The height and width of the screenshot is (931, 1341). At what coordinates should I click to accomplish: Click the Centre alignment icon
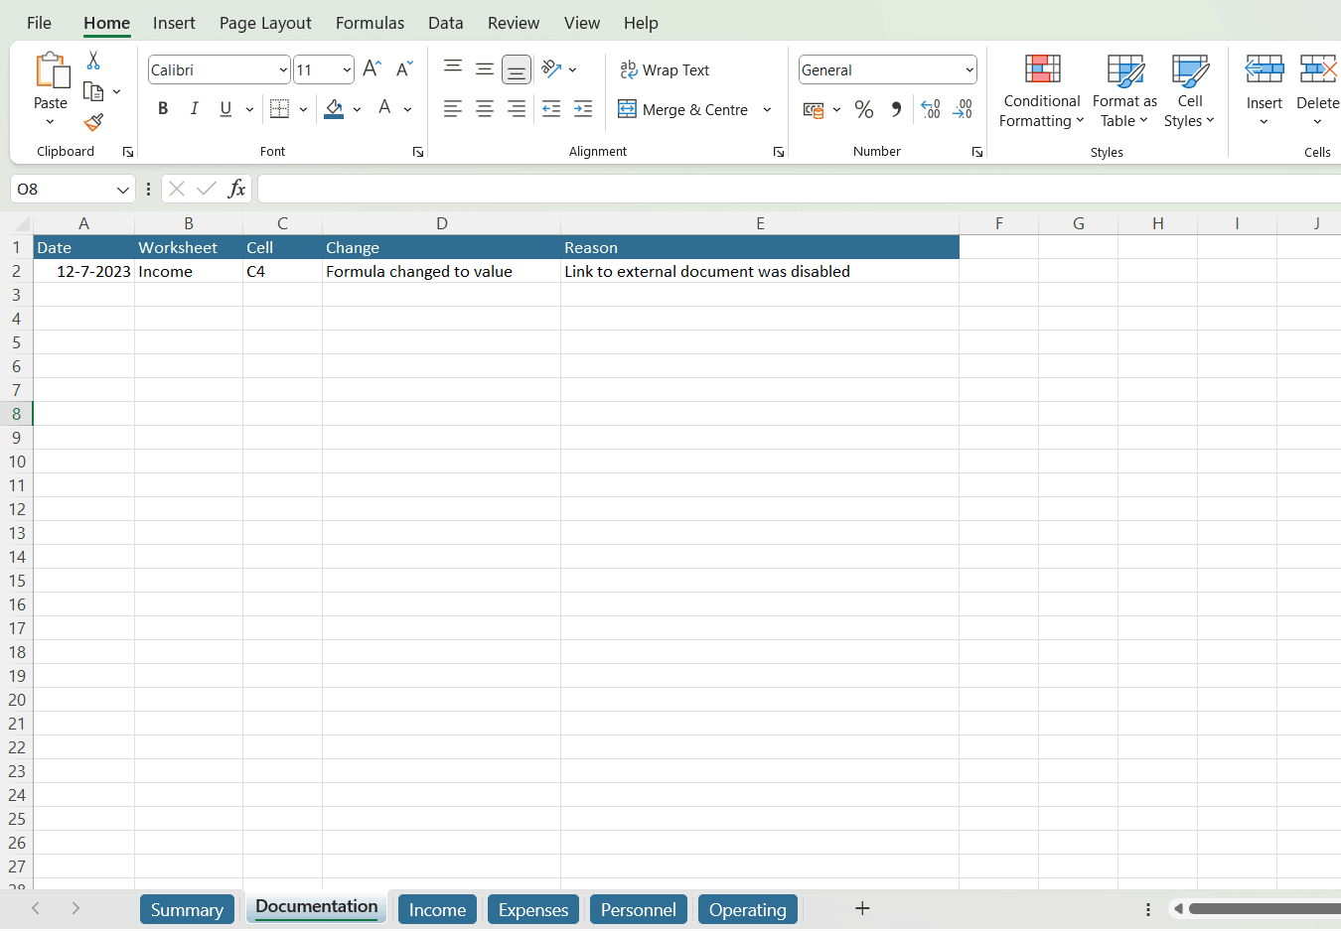pos(485,109)
